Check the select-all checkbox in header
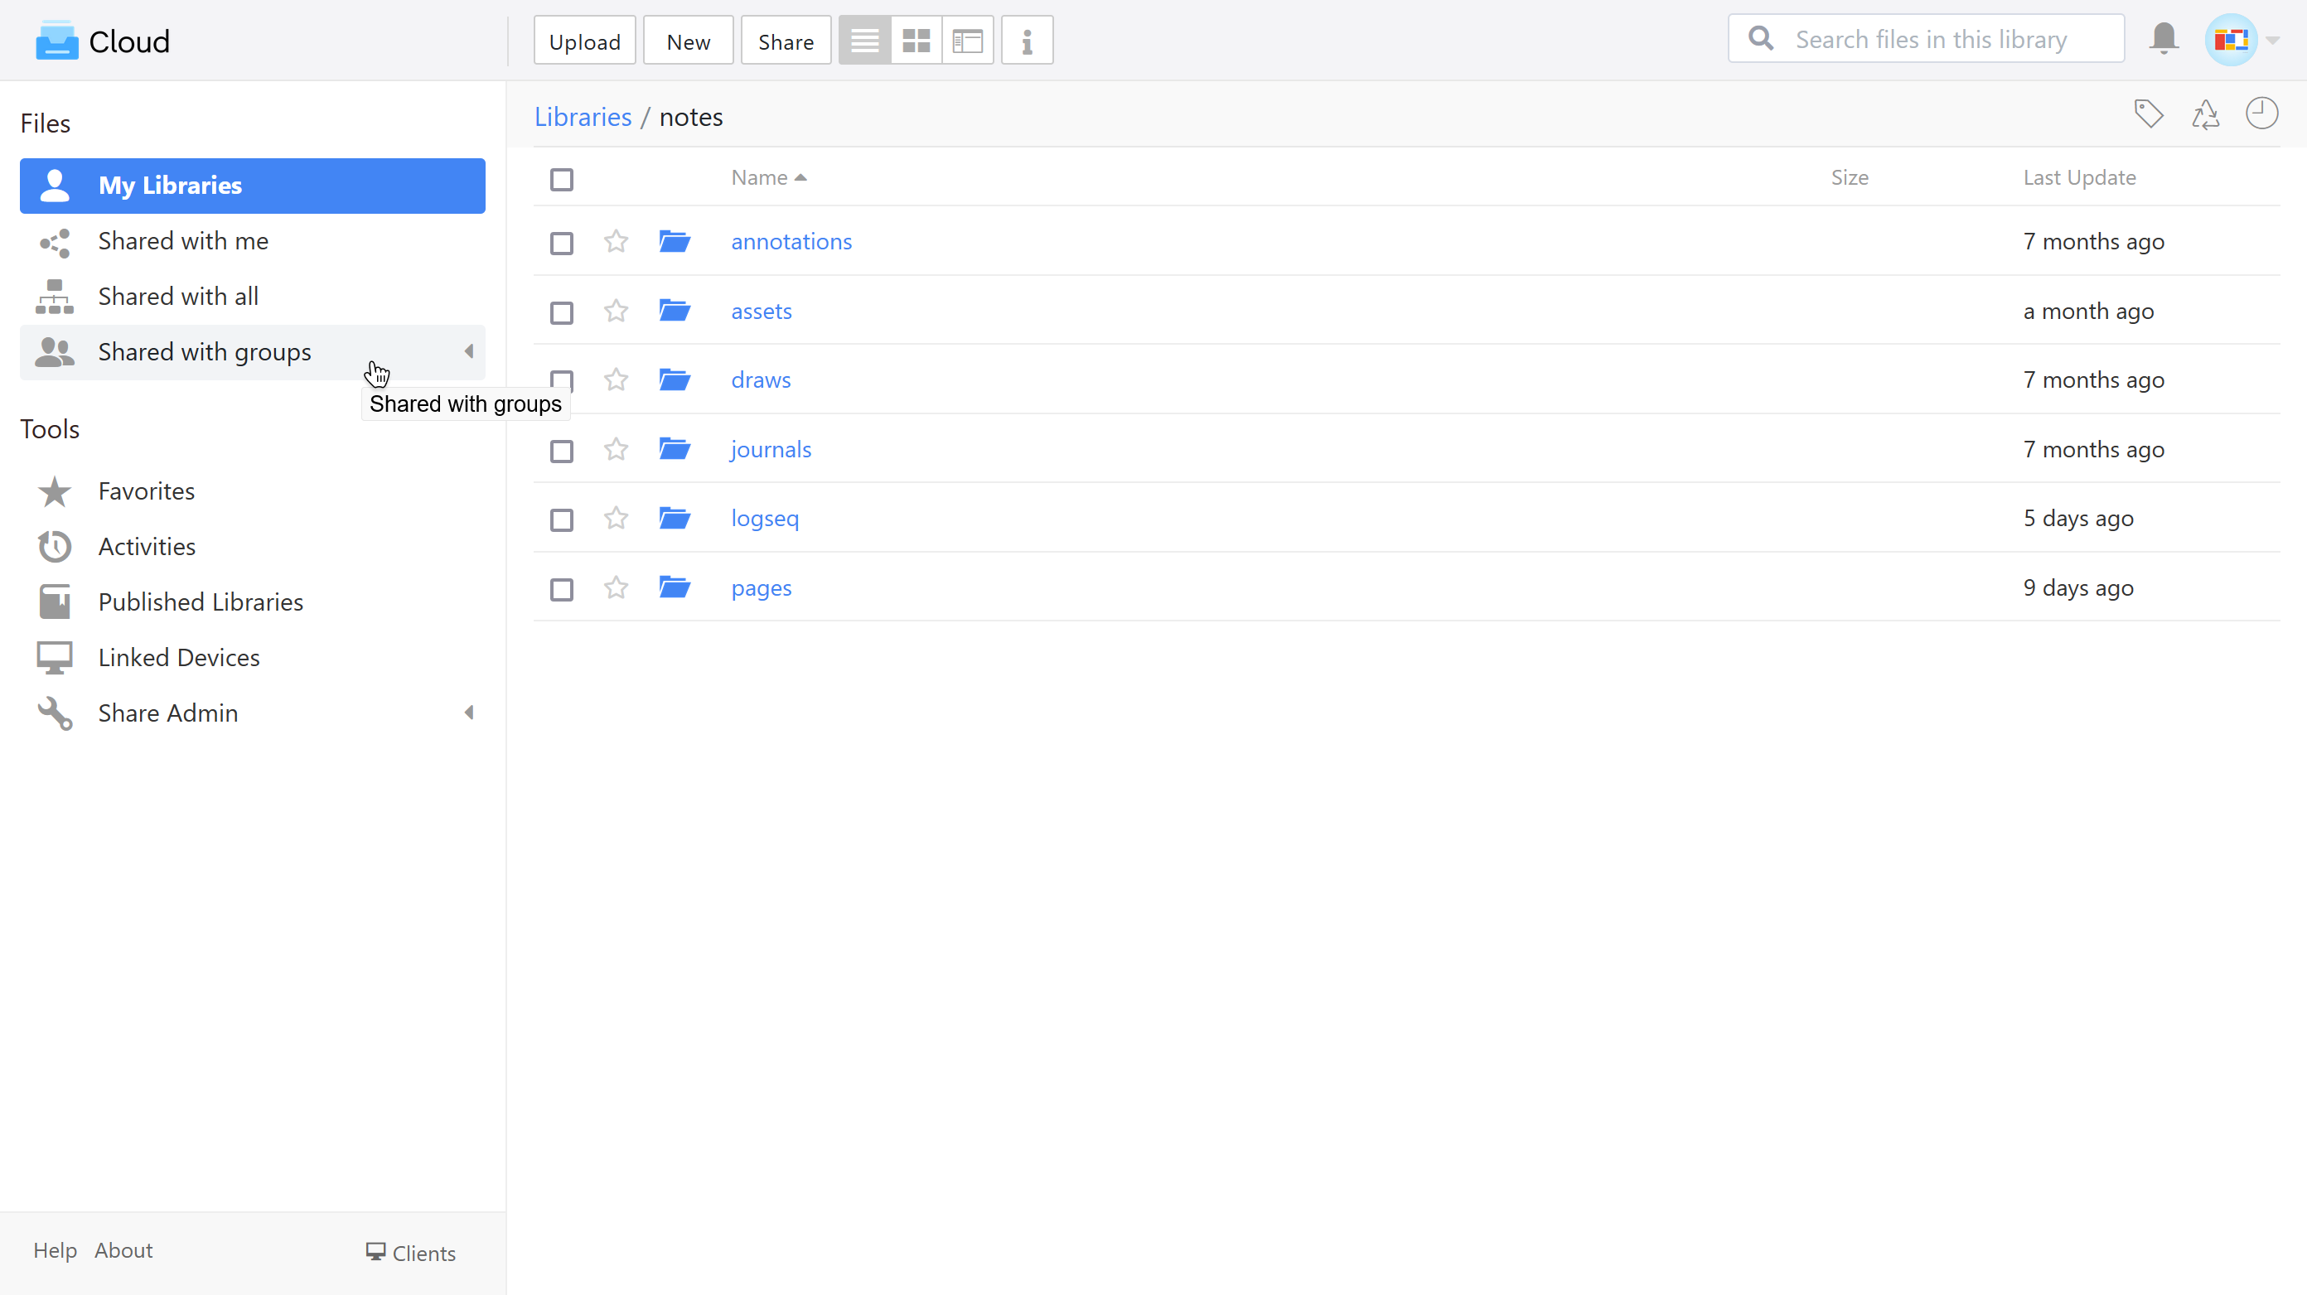The height and width of the screenshot is (1295, 2307). click(x=562, y=179)
